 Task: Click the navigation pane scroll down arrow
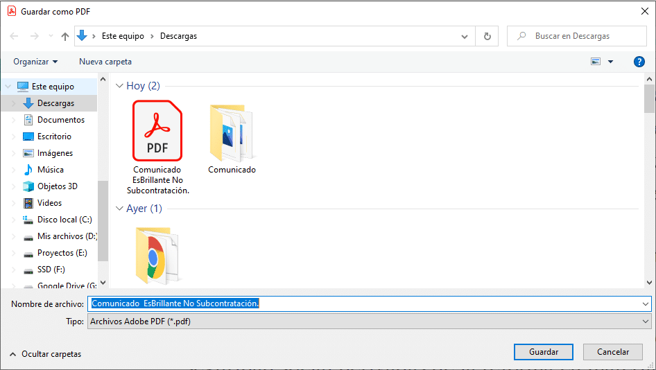click(x=103, y=283)
